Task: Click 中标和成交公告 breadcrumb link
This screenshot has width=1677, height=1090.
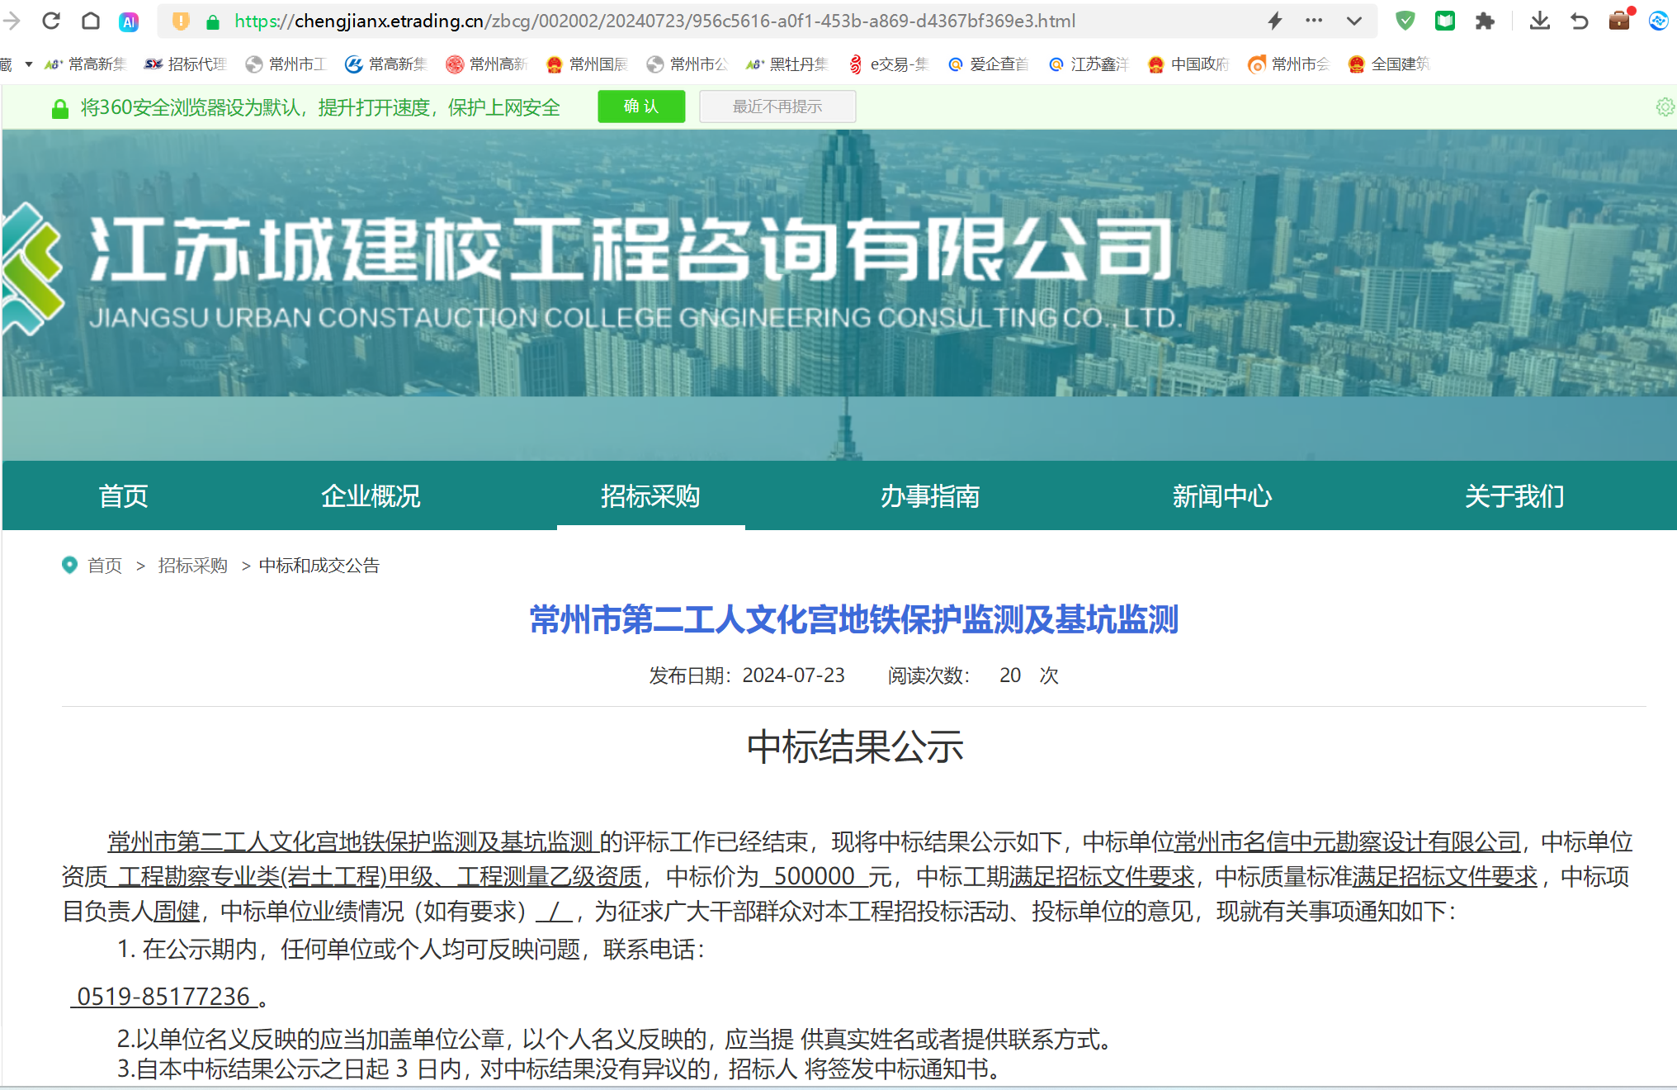Action: [319, 566]
